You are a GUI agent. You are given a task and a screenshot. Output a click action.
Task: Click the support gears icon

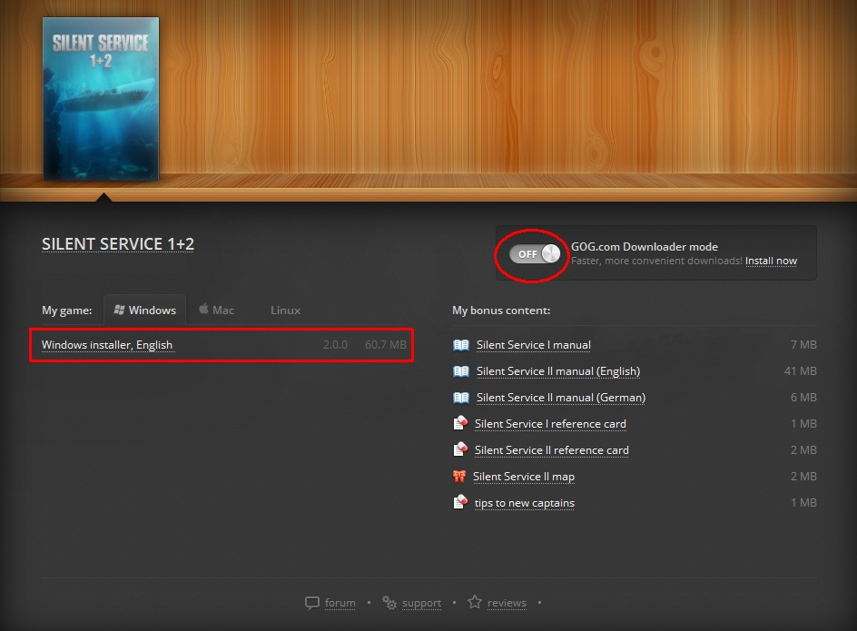point(389,603)
